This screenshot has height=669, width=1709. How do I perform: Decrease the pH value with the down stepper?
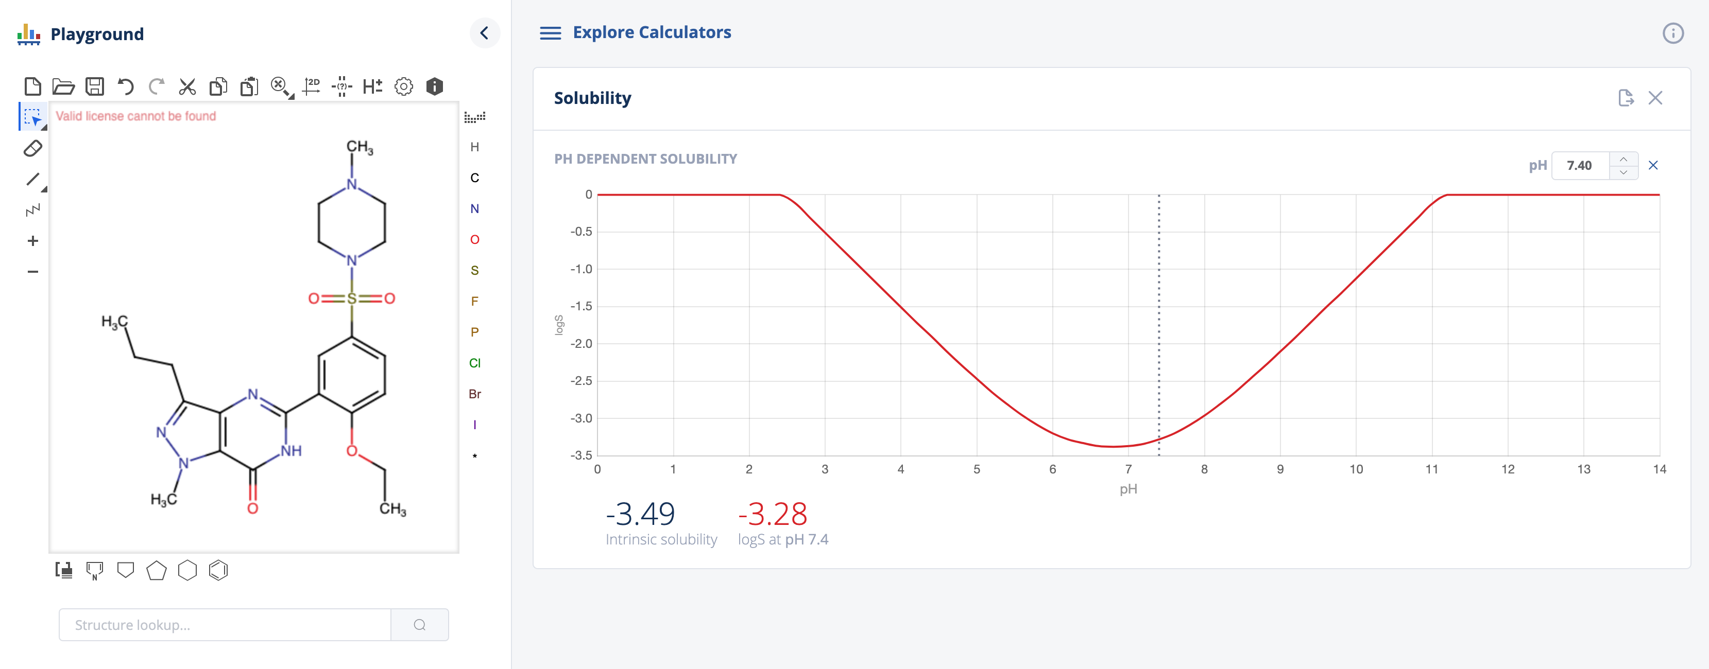click(1623, 172)
